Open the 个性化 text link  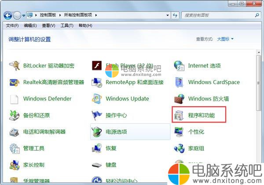[x=196, y=132]
